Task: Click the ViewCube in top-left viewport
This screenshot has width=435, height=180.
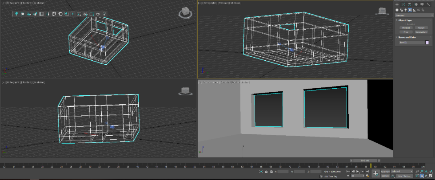Action: click(x=184, y=13)
